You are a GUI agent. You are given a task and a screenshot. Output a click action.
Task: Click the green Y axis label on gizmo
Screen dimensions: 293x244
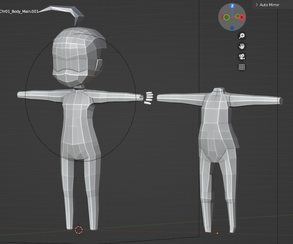[x=238, y=16]
